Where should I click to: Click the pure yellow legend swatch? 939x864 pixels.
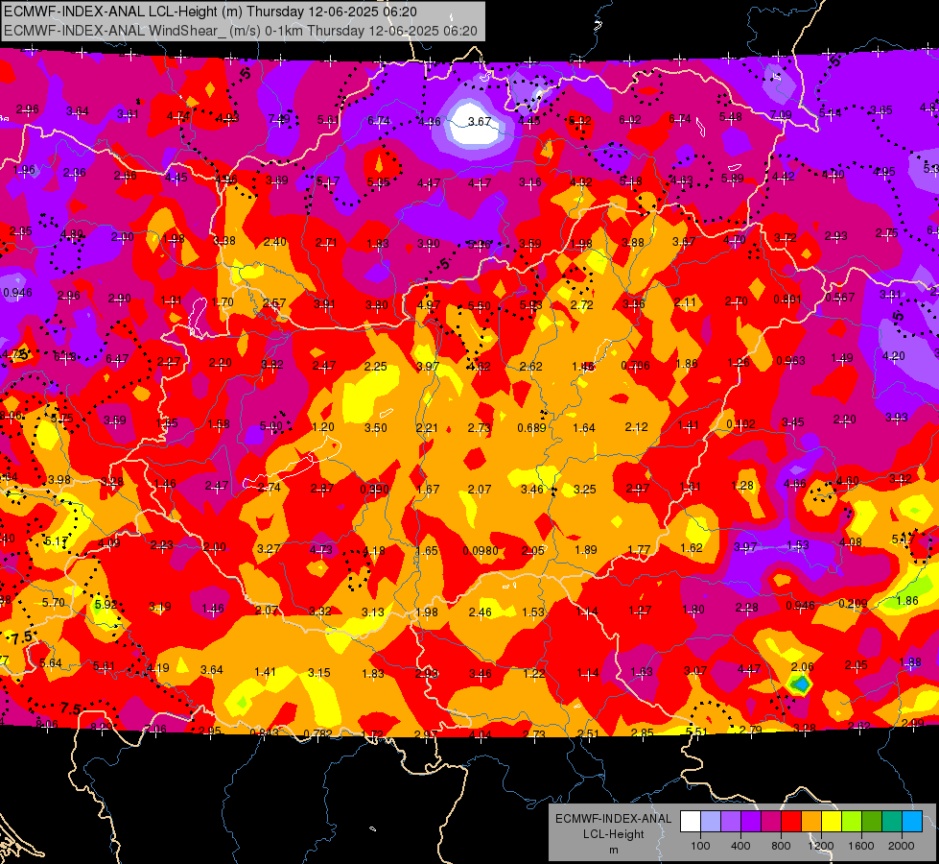coord(832,822)
